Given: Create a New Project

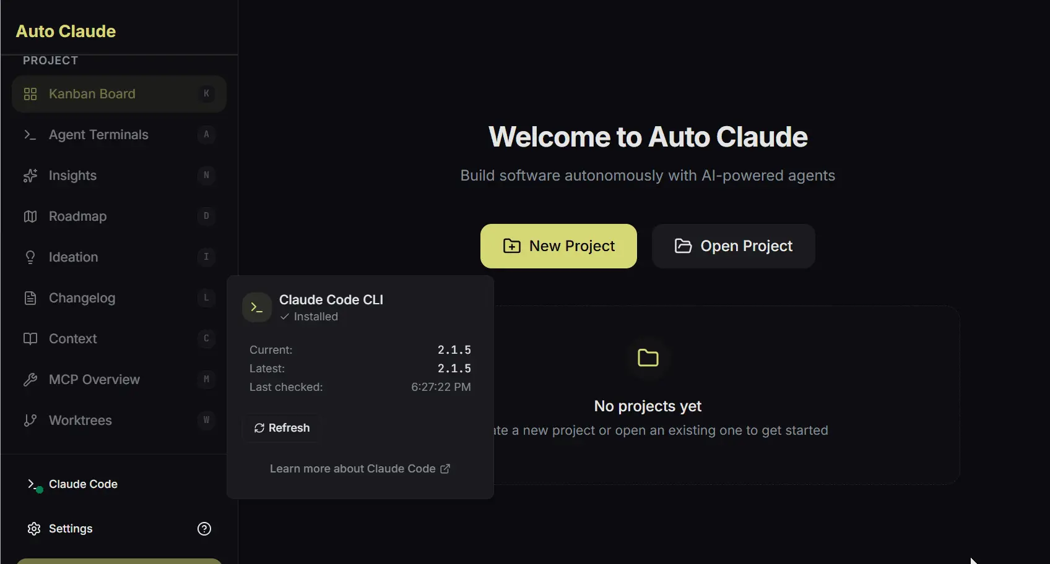Looking at the screenshot, I should (558, 246).
